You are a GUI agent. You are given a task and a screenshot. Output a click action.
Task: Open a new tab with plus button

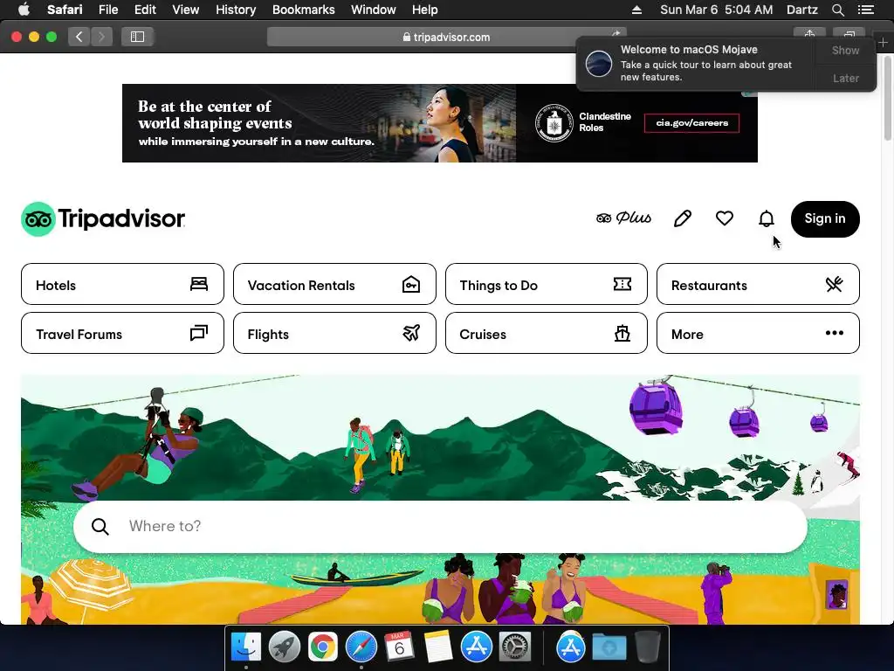[883, 42]
